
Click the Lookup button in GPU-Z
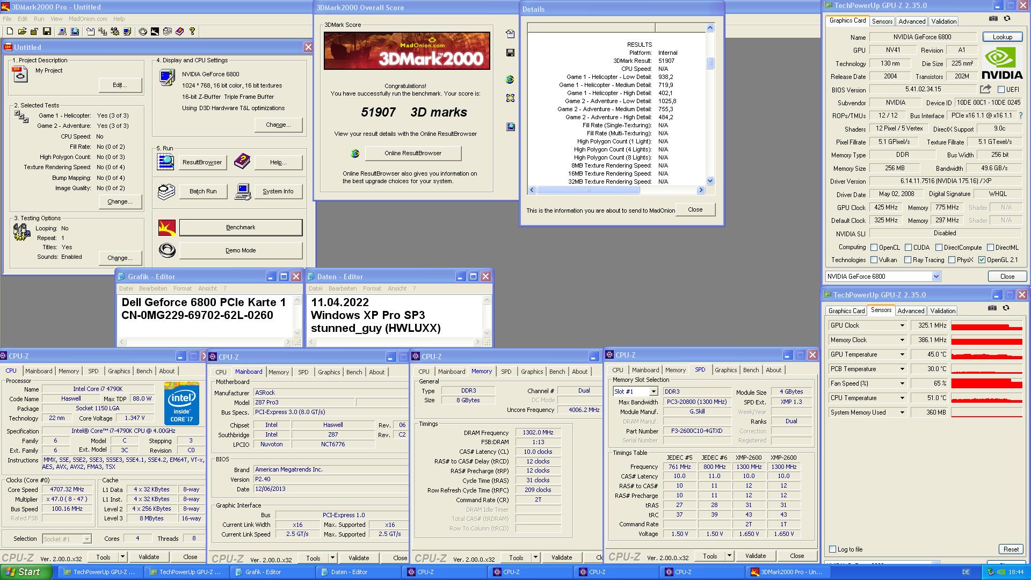point(1002,37)
